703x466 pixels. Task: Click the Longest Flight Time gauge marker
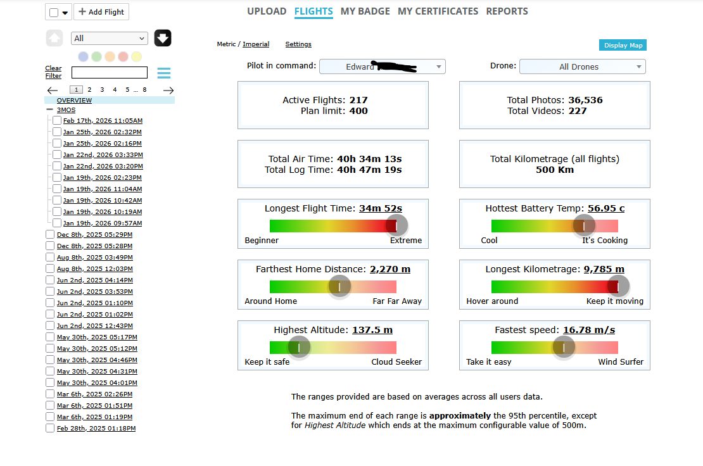pyautogui.click(x=396, y=225)
